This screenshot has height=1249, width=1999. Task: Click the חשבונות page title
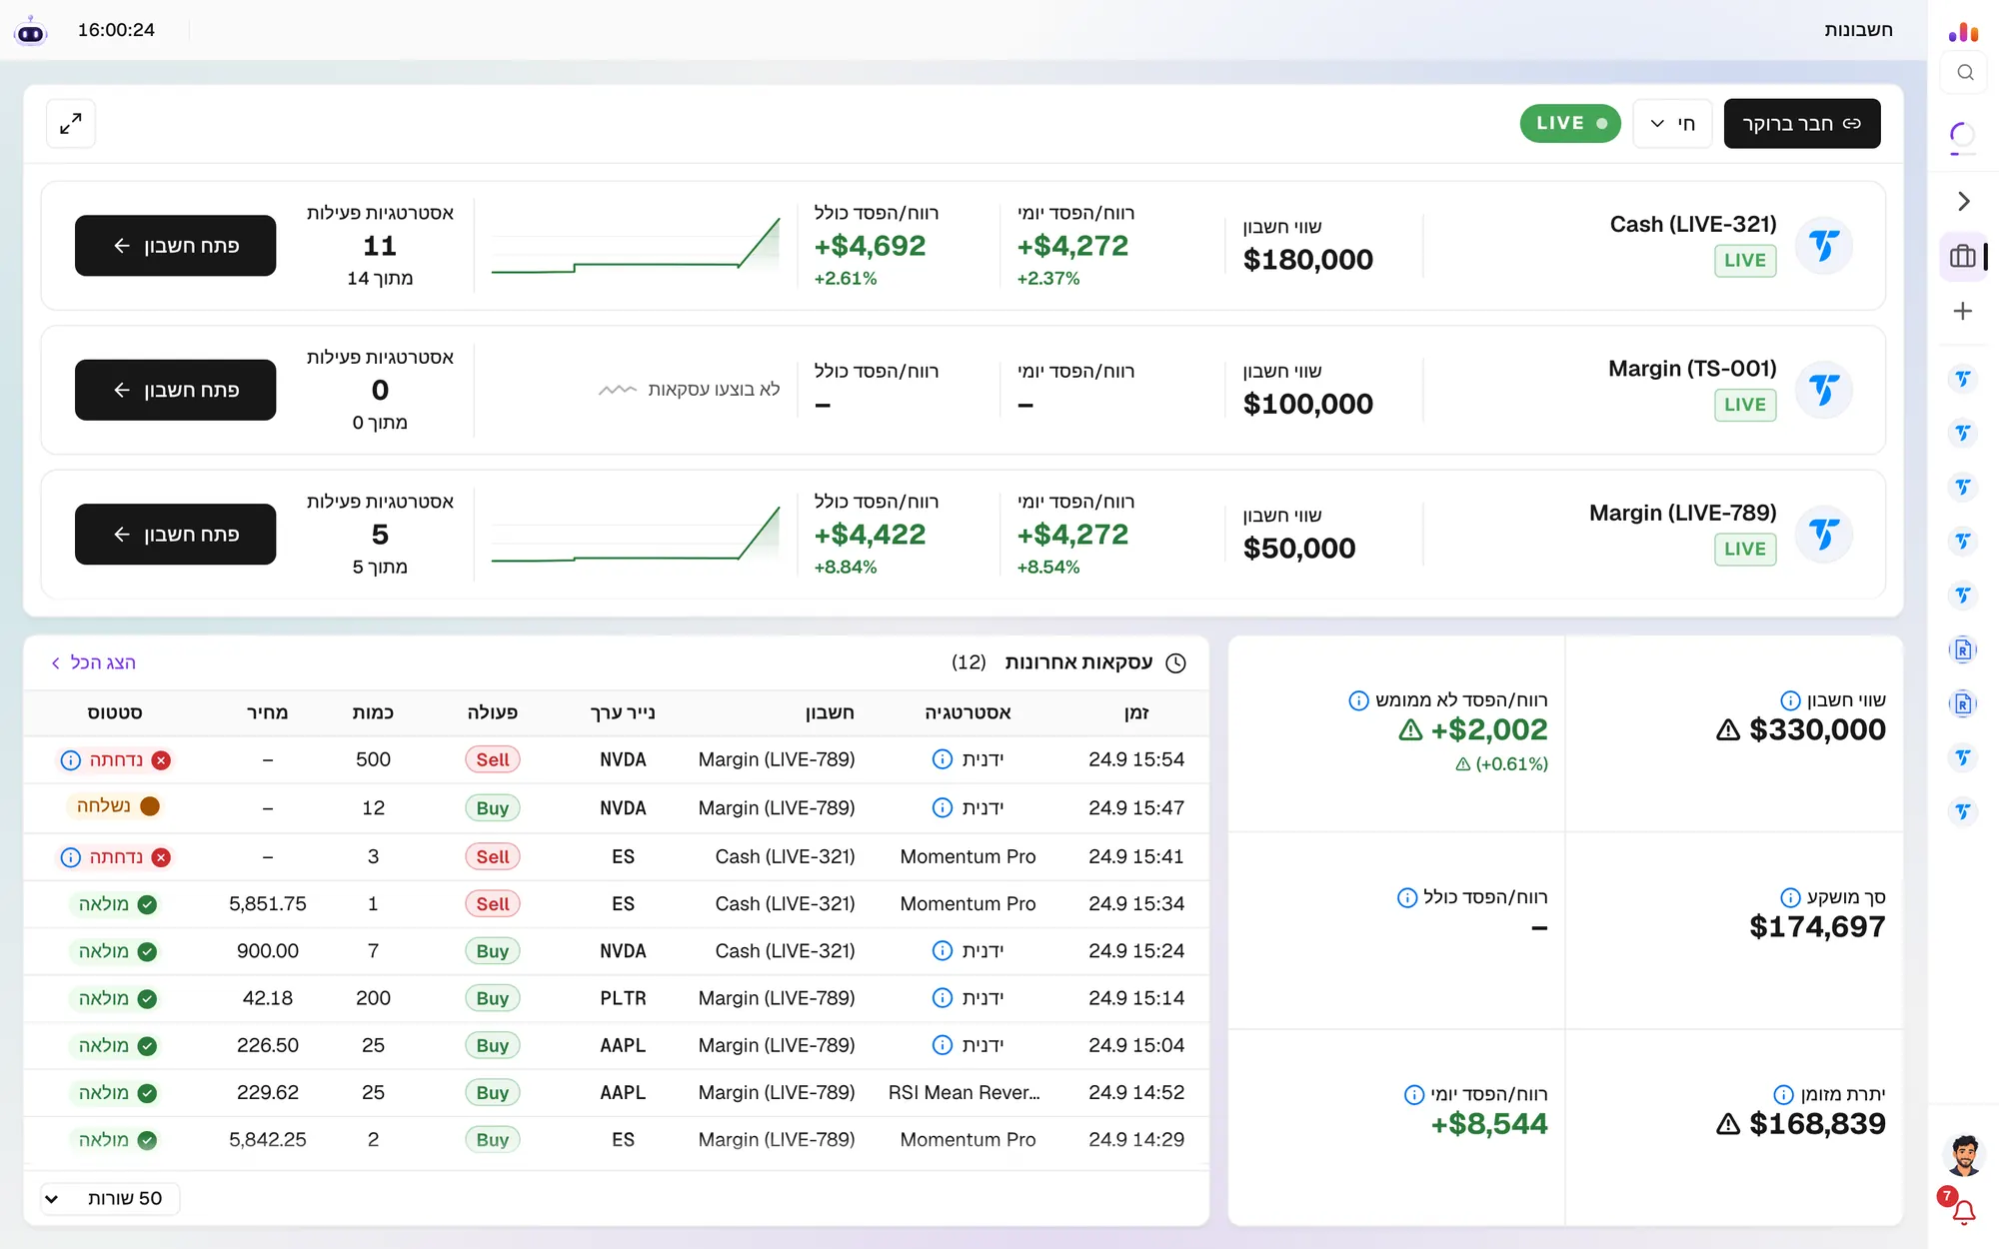(1858, 30)
